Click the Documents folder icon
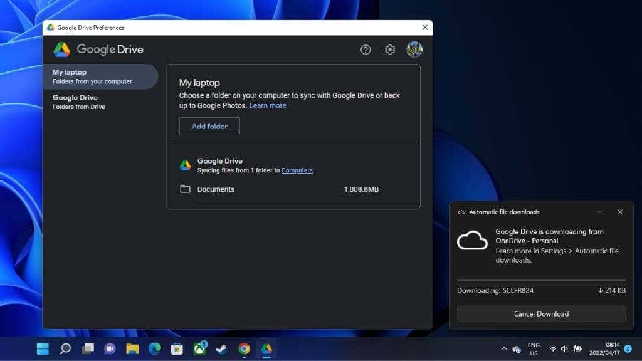This screenshot has width=642, height=361. pos(185,189)
